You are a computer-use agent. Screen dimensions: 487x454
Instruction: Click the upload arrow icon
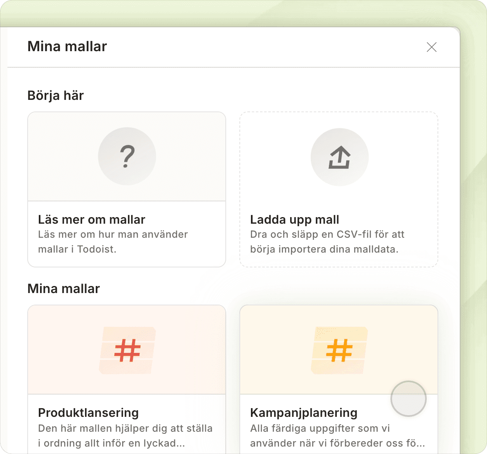339,157
